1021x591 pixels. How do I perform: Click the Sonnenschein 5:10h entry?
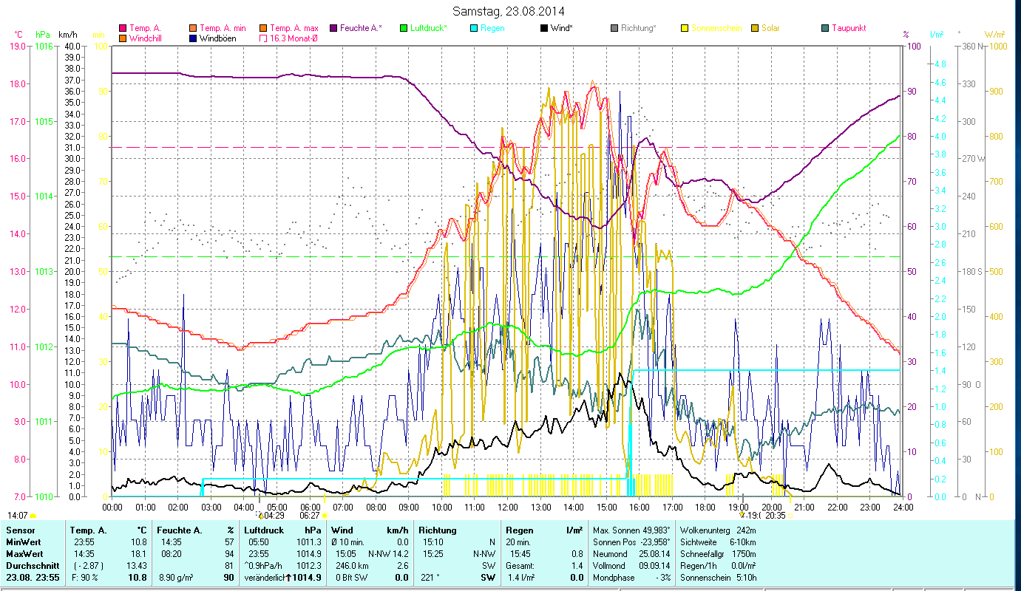pyautogui.click(x=719, y=578)
